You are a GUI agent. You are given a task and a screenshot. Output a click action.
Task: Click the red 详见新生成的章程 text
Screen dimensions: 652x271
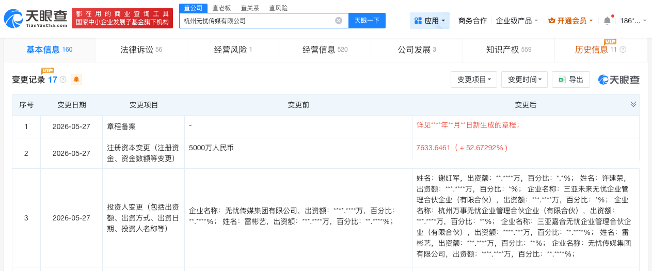pos(468,125)
